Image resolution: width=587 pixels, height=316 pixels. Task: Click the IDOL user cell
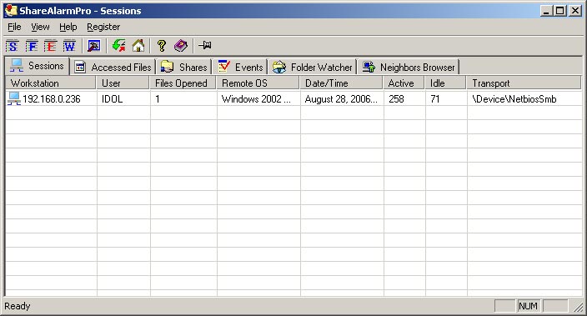113,99
